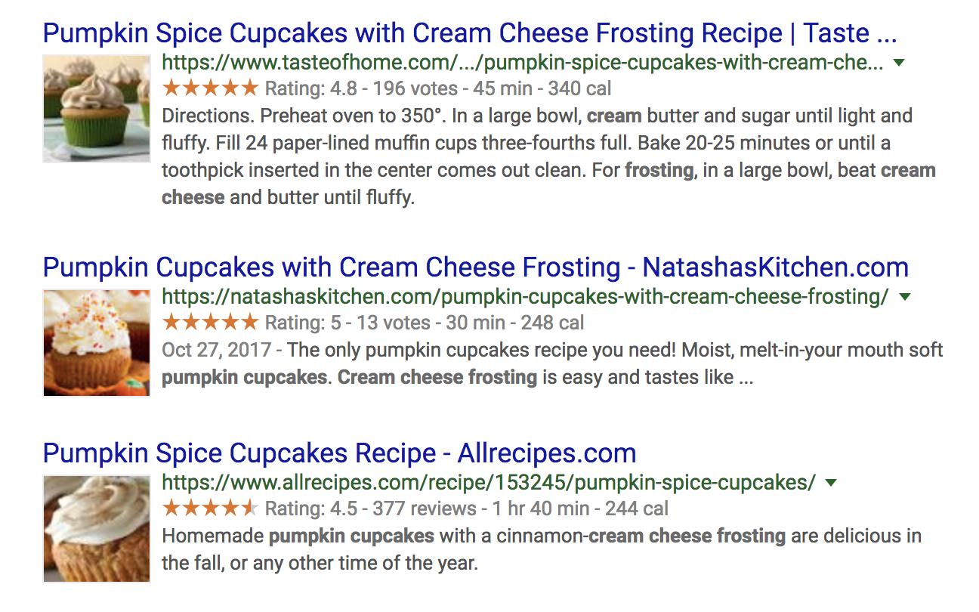This screenshot has width=979, height=612.
Task: Click the tasteofhome.com green URL
Action: pyautogui.click(x=522, y=62)
